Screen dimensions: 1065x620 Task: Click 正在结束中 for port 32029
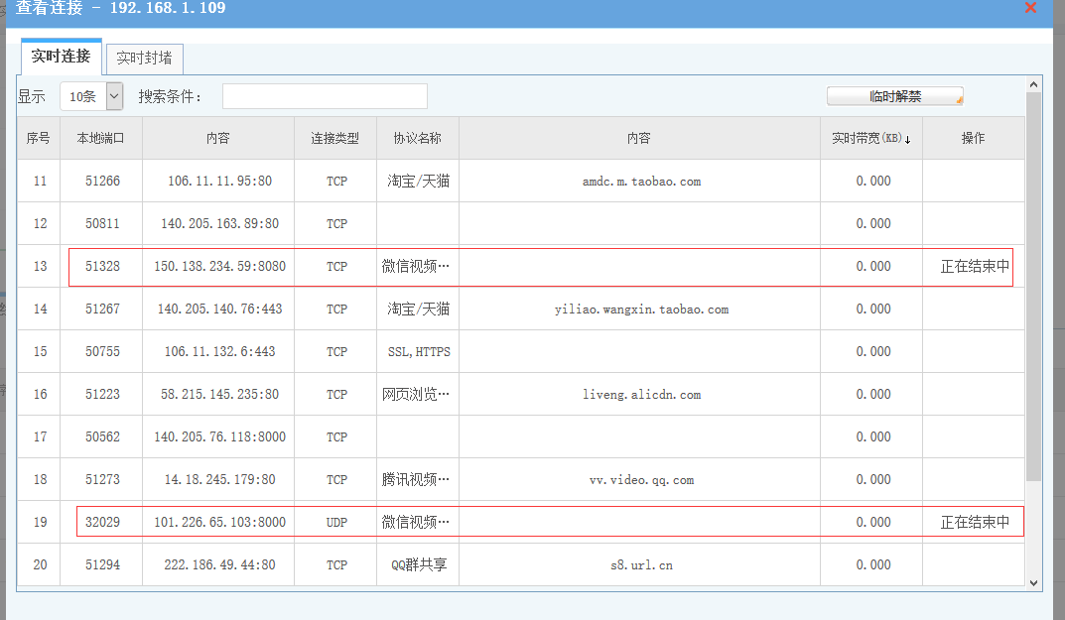[x=975, y=523]
